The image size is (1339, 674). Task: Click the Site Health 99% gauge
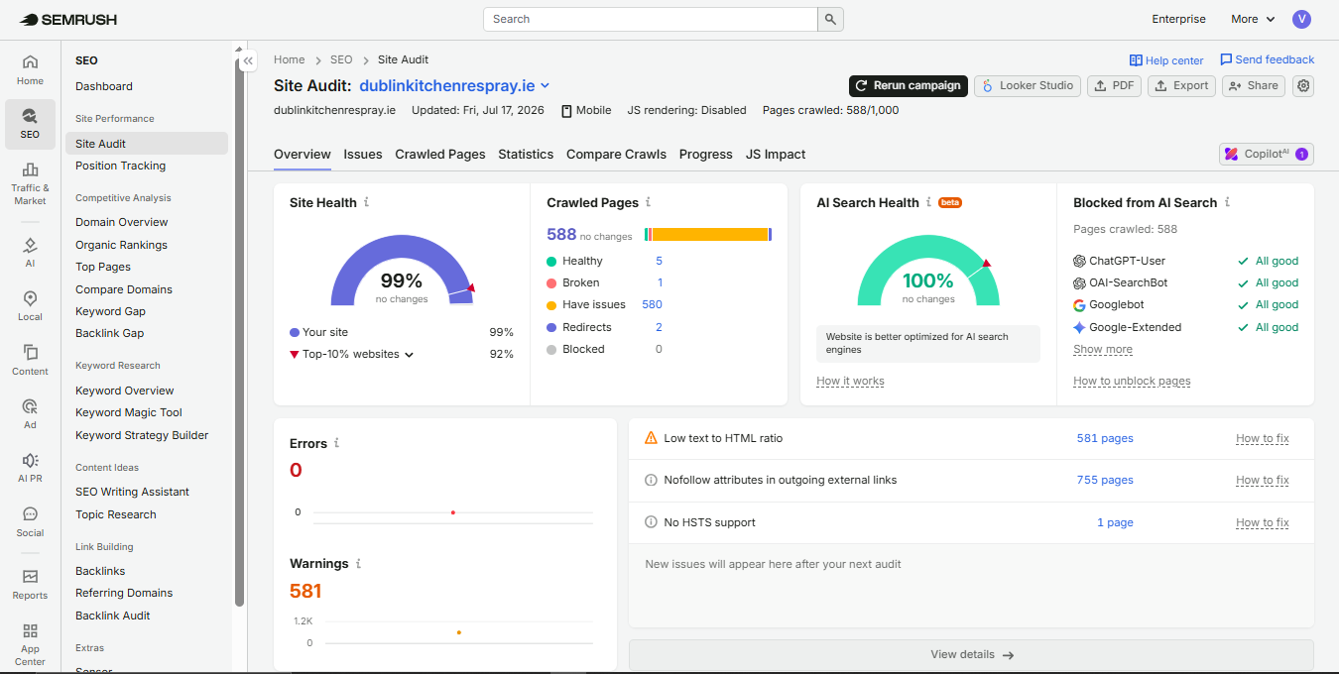(x=402, y=270)
